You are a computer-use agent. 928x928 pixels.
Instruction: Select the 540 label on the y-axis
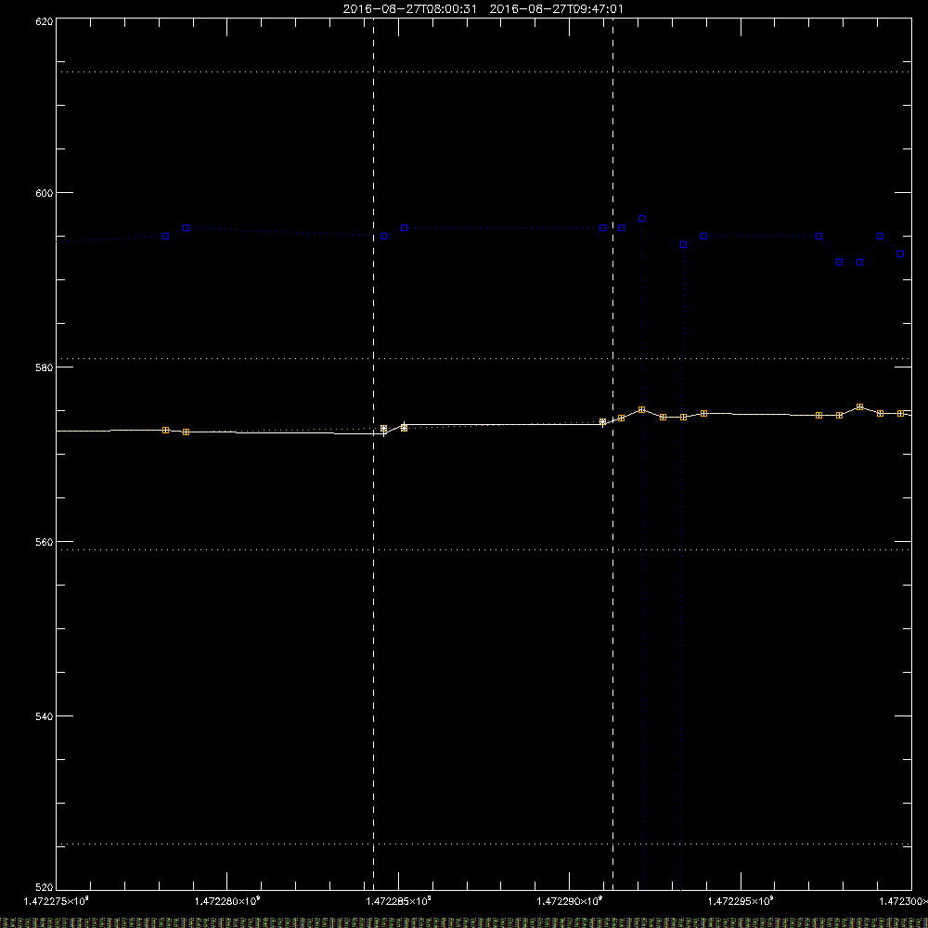point(45,716)
